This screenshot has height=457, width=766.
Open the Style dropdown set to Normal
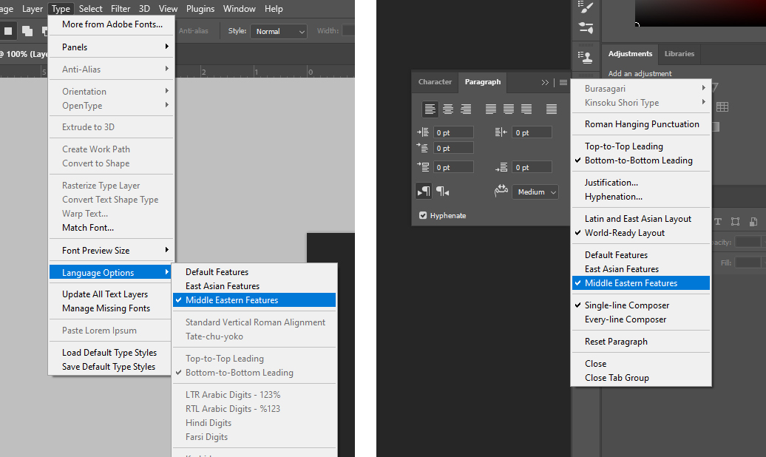[x=279, y=31]
